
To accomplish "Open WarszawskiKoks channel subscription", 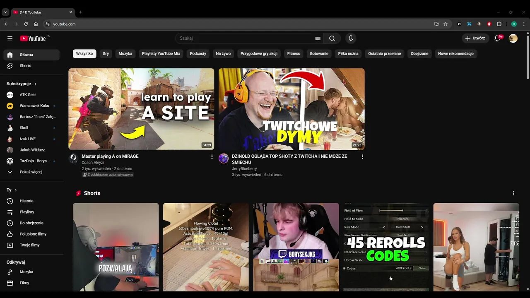I will coord(31,106).
